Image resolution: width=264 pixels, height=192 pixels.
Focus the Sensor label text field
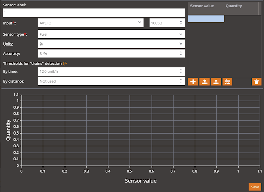pos(94,12)
